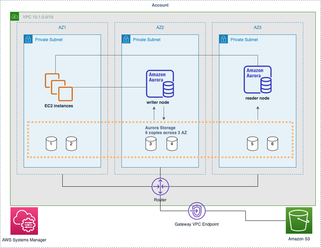
Task: Click the AZ2 label
Action: [160, 27]
